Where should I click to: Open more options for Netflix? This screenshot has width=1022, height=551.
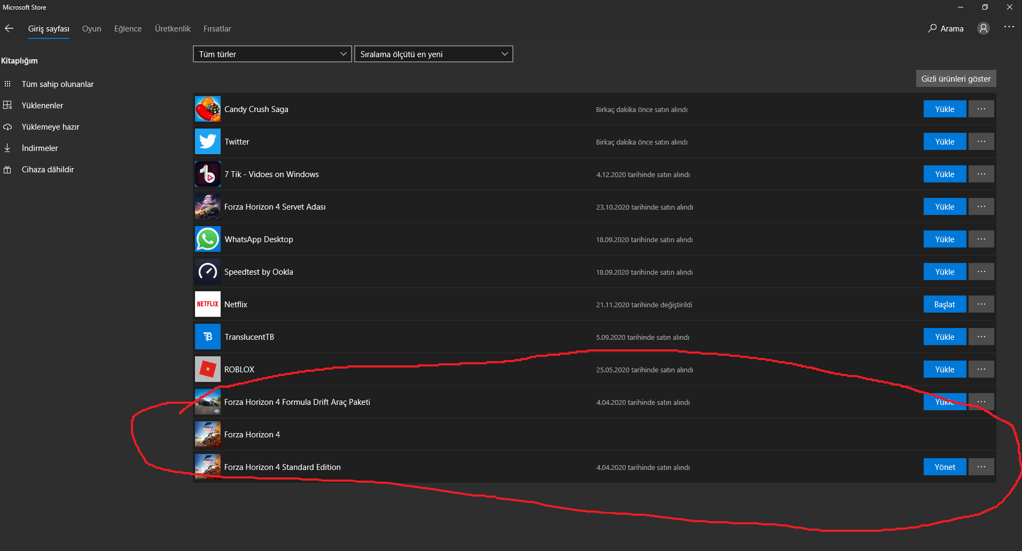981,305
